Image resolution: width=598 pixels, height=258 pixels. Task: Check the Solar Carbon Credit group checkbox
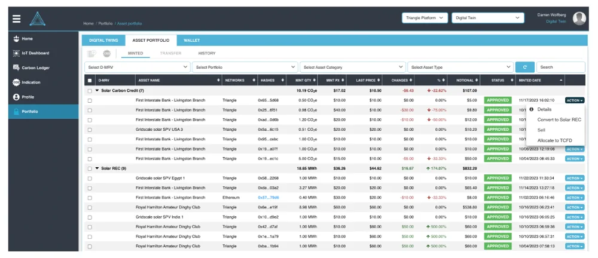pos(90,91)
